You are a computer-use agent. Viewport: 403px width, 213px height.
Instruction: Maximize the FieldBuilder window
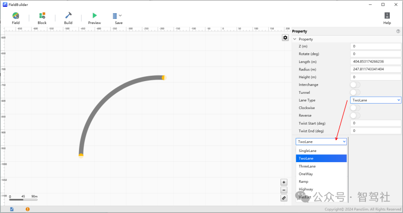[383, 4]
